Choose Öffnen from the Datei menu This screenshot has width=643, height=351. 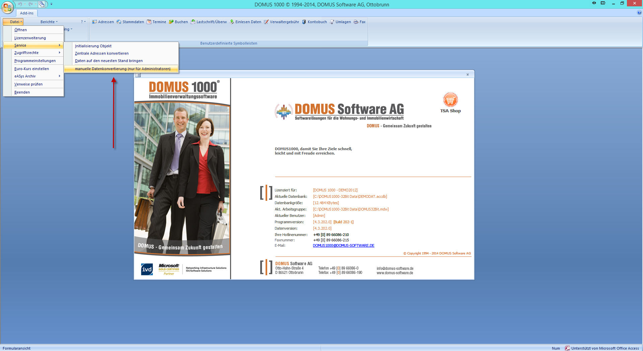pos(33,30)
